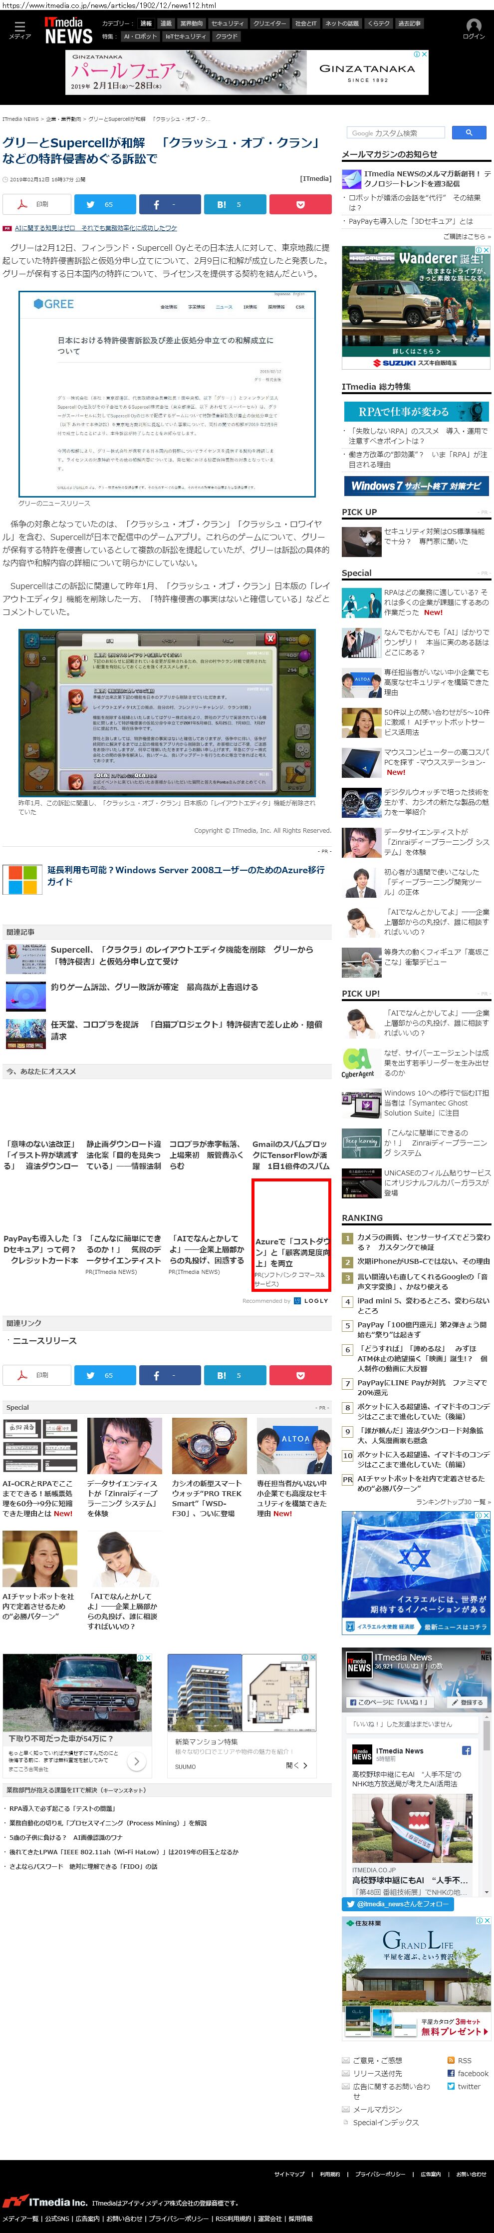Select 社会とIT category in header nav
The width and height of the screenshot is (494, 2233).
point(306,23)
